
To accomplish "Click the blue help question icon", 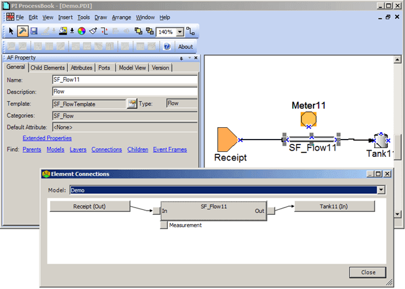I will coord(167,46).
